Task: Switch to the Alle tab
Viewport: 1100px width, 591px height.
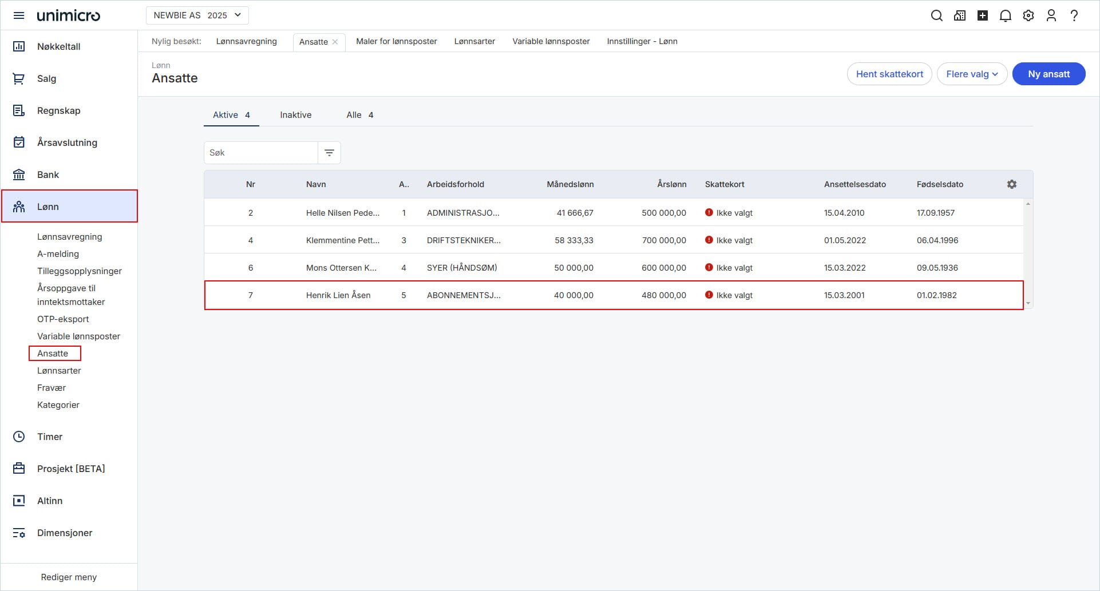Action: (359, 115)
